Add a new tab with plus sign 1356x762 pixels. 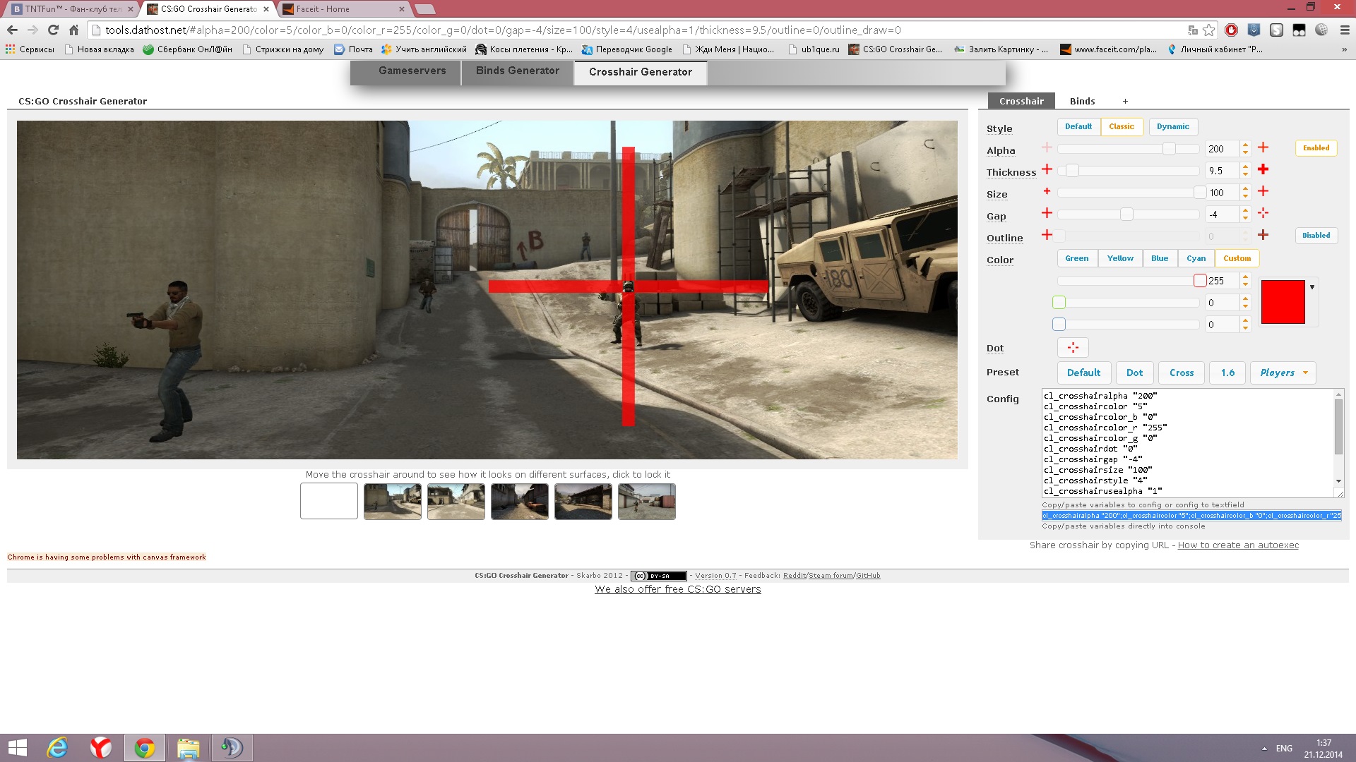click(1125, 102)
